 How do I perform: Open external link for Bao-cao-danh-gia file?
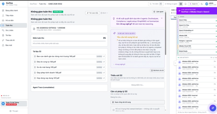coord(104,56)
